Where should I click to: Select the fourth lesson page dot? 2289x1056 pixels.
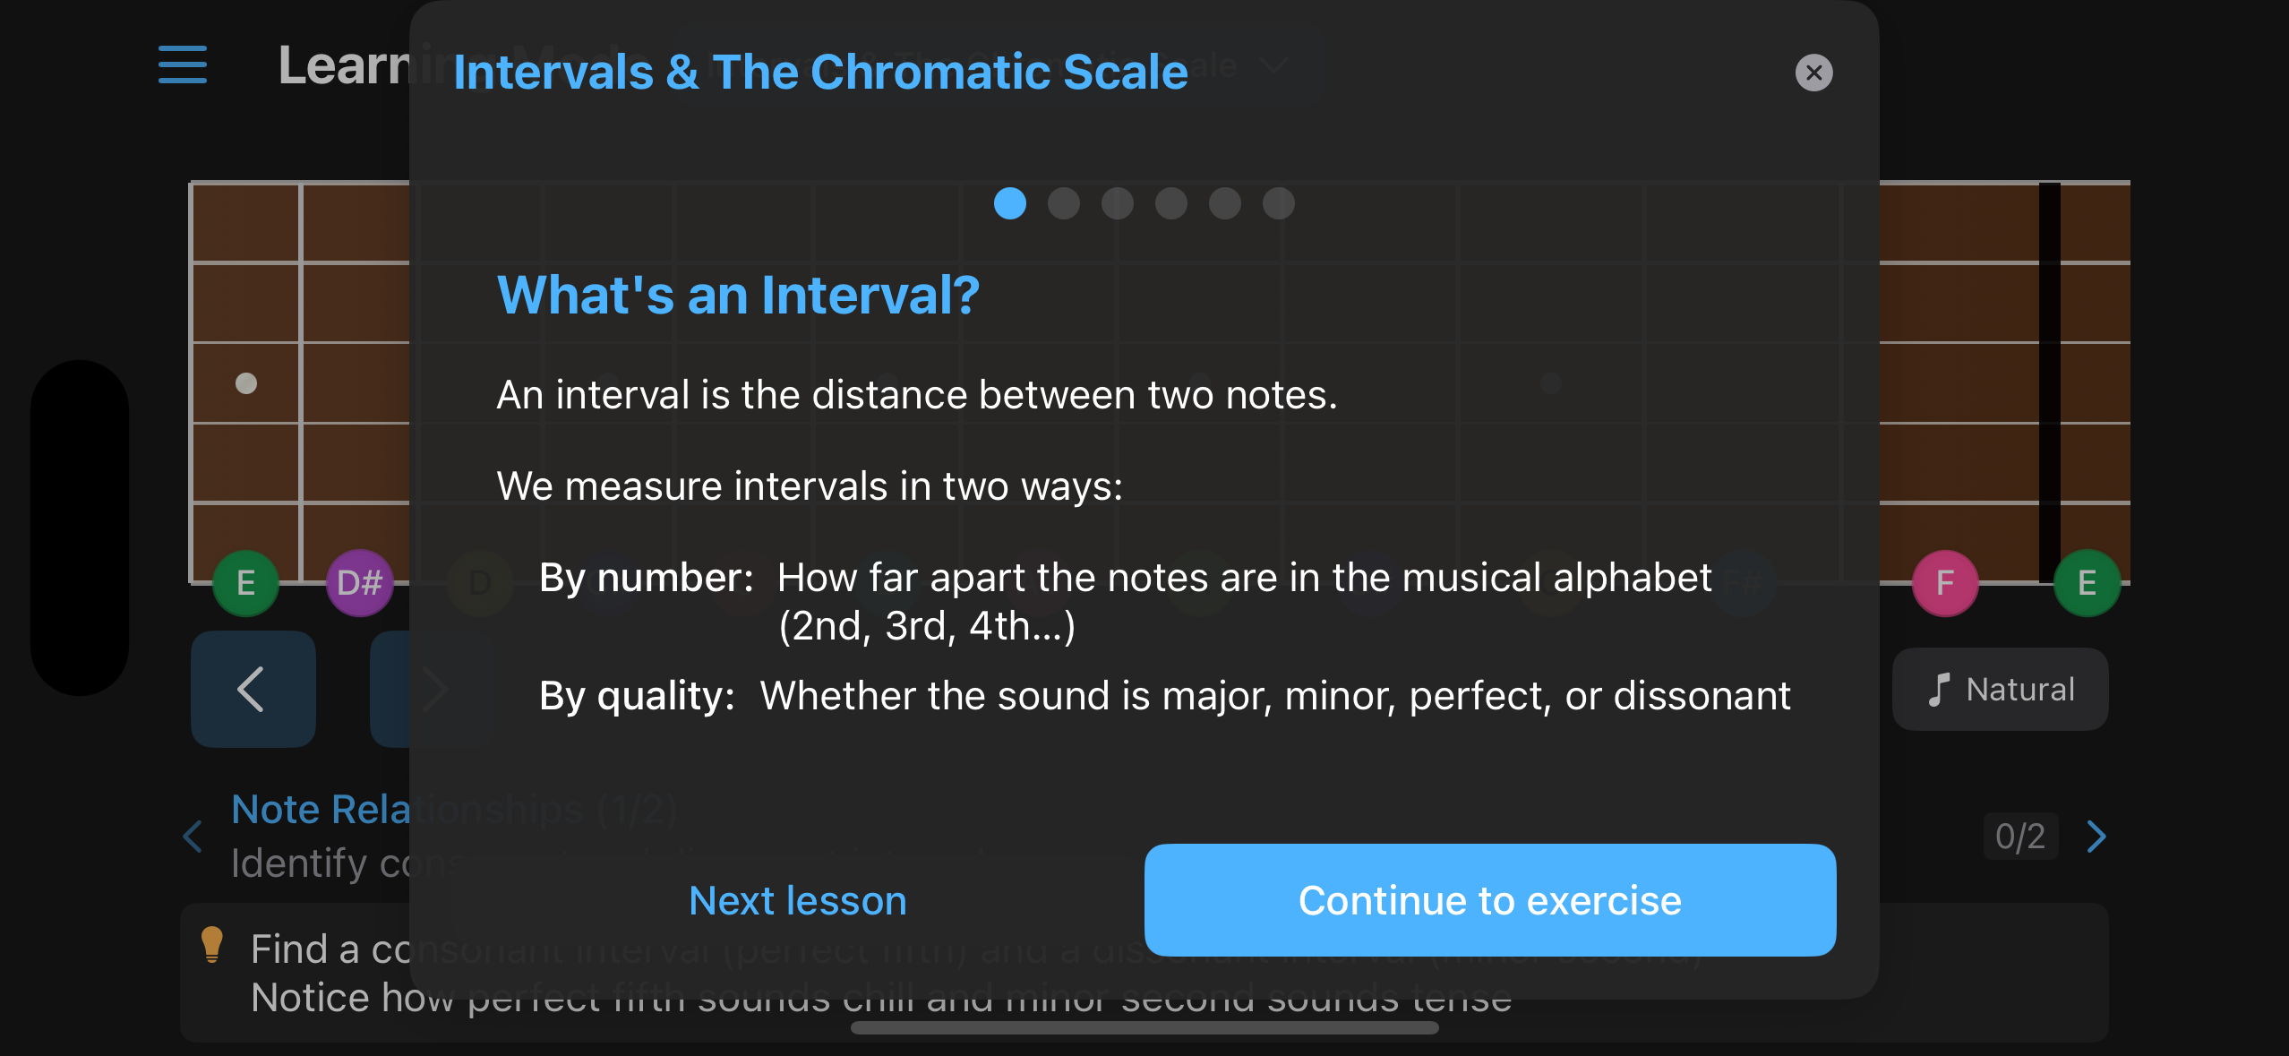pos(1171,203)
